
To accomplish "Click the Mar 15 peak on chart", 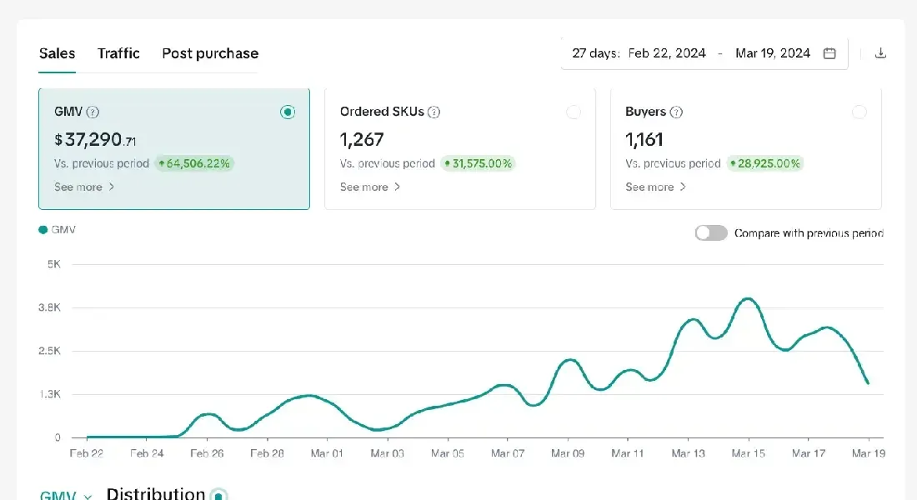I will click(748, 299).
